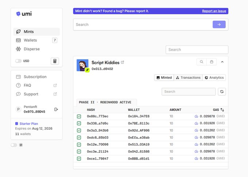Collapse the Script Kiddies card chevron
248x177 pixels.
tap(222, 62)
